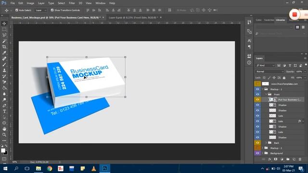Viewport: 308px width, 173px height.
Task: Click the red record stop button
Action: click(295, 14)
